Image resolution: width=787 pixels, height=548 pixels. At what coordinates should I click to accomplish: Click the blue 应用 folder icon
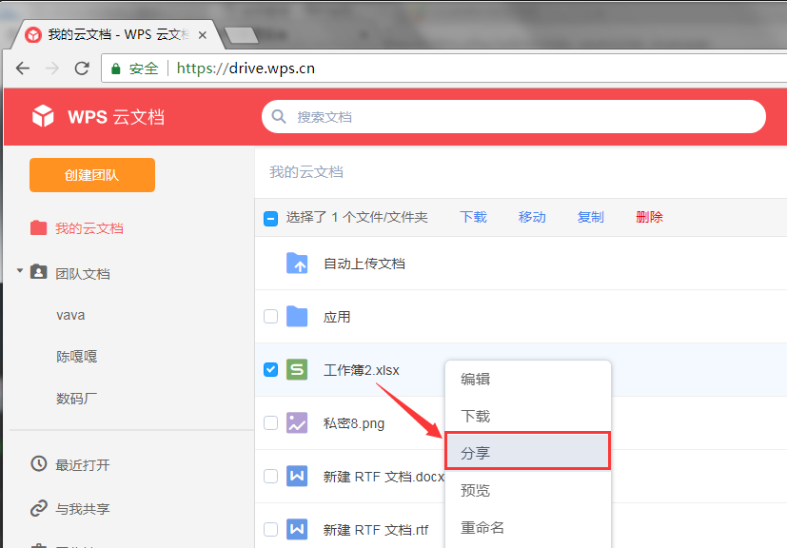coord(297,317)
